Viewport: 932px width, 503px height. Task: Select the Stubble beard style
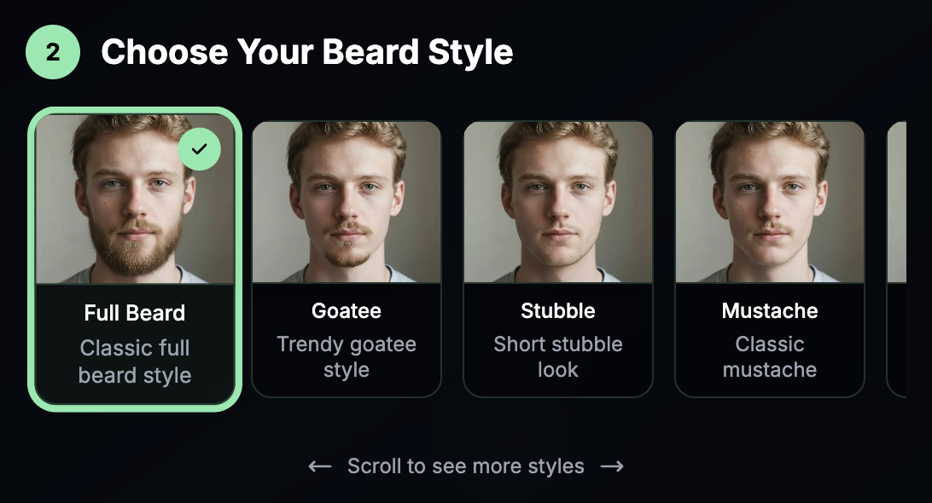[x=558, y=256]
